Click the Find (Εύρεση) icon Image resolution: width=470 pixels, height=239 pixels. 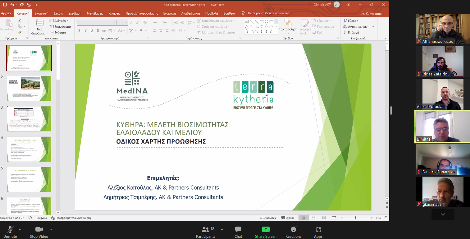[x=345, y=21]
